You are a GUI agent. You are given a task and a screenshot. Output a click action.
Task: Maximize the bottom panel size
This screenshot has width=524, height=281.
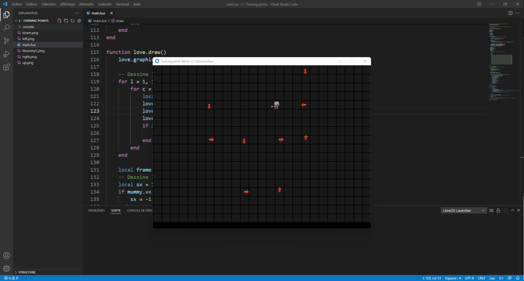point(513,210)
